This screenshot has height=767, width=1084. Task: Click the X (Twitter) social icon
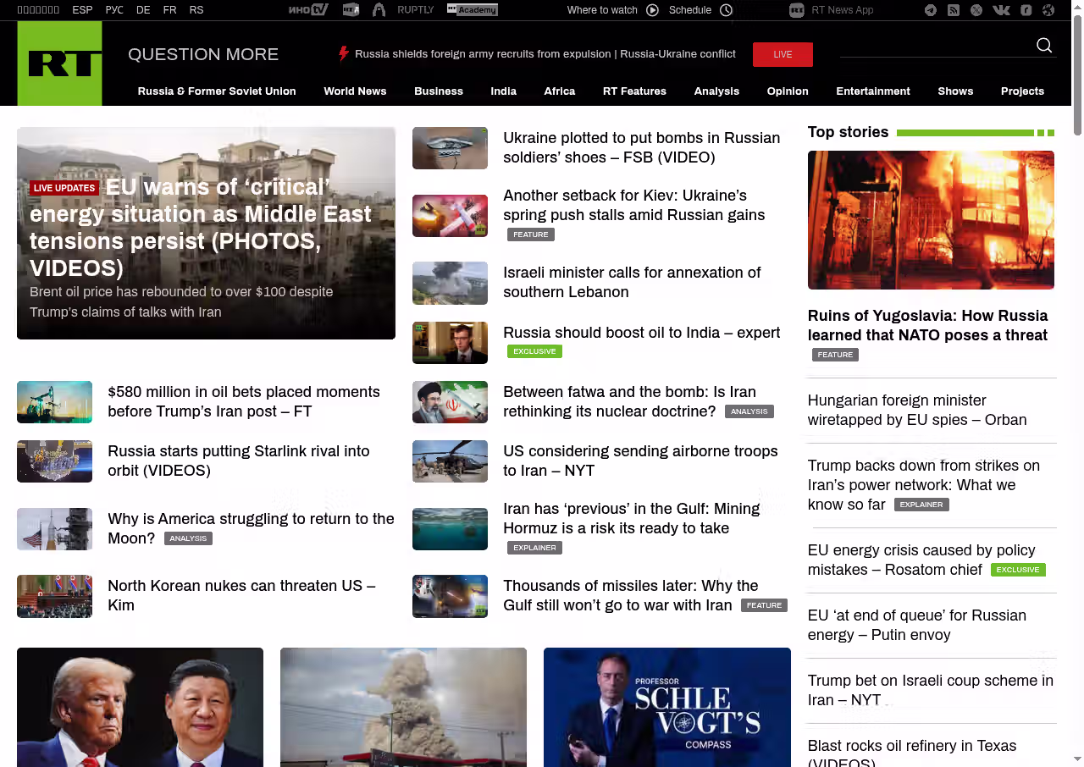click(976, 10)
